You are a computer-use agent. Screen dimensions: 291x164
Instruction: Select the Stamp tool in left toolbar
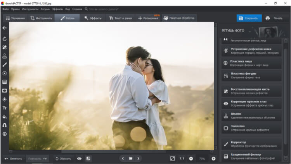click(5, 56)
